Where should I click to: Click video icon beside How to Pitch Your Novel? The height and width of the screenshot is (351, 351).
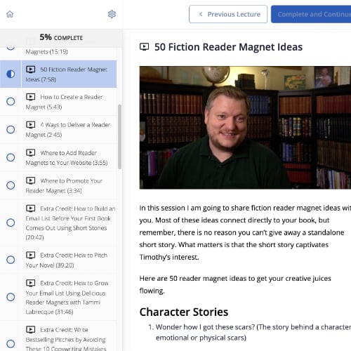pos(31,255)
